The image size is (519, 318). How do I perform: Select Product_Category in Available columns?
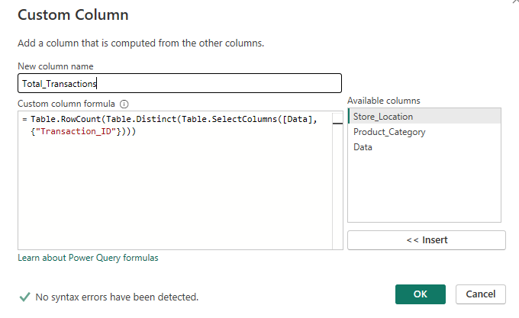point(389,132)
